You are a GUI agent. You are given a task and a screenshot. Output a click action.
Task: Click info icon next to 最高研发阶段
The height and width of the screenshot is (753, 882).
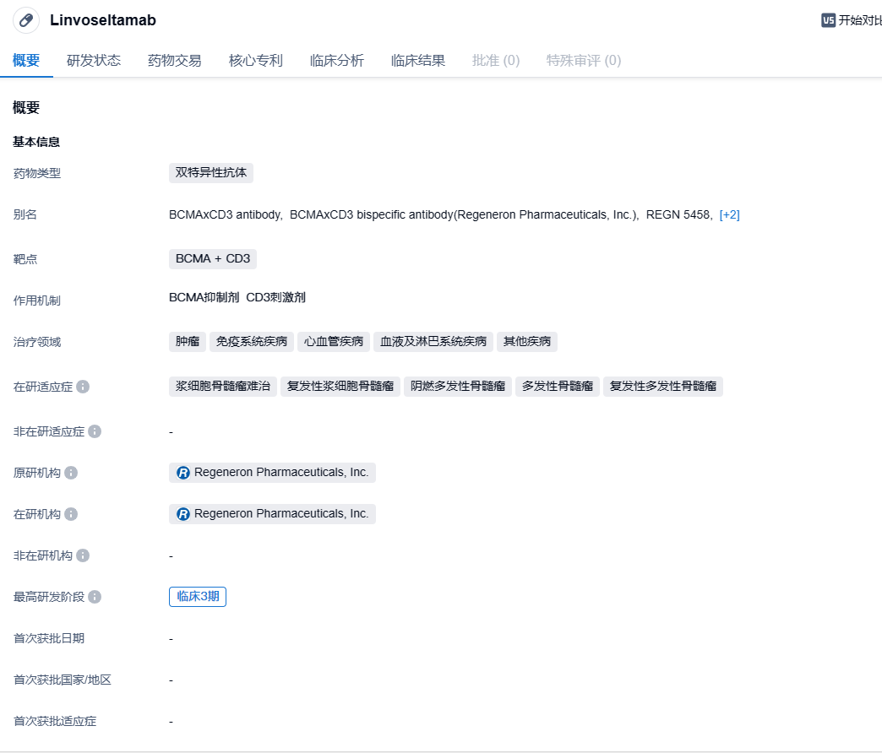pyautogui.click(x=95, y=597)
